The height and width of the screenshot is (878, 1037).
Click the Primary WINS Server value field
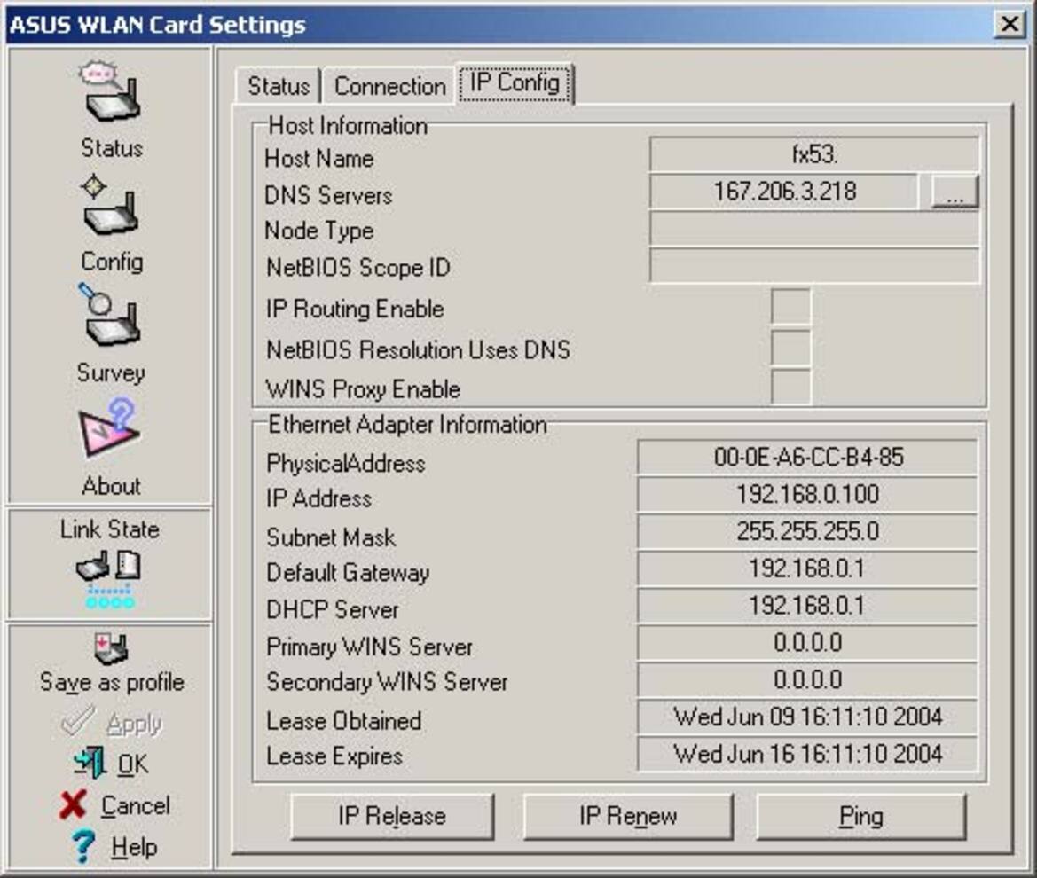[807, 643]
